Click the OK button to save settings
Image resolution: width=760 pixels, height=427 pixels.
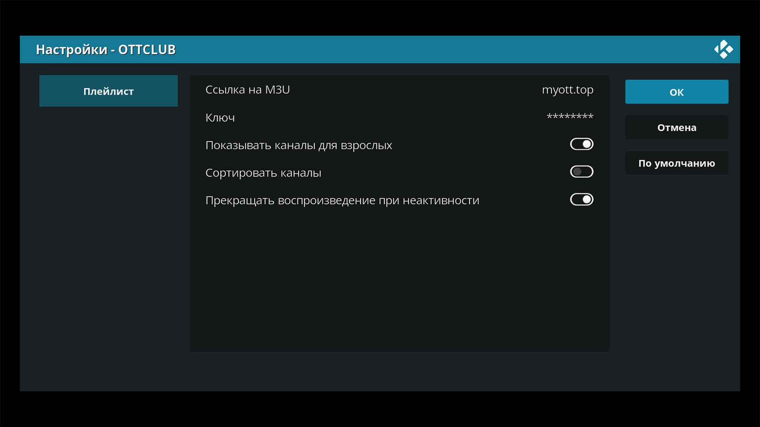676,92
